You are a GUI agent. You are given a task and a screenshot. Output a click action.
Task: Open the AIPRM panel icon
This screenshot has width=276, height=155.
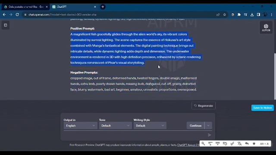pyautogui.click(x=266, y=28)
